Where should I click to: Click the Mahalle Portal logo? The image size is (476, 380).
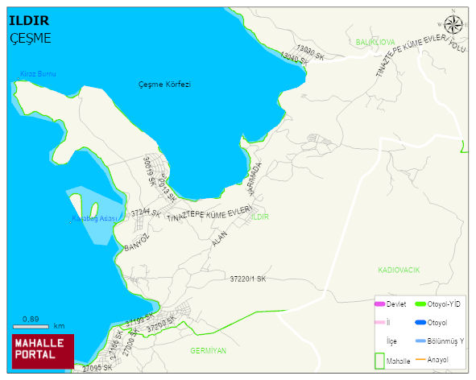(43, 351)
